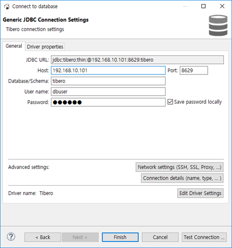
Task: Open Edit Driver Settings
Action: pos(200,193)
